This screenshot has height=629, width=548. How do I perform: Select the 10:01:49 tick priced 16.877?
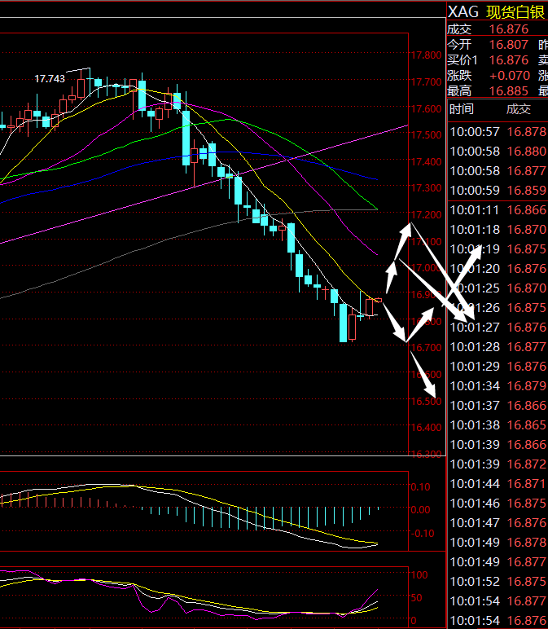coord(498,562)
